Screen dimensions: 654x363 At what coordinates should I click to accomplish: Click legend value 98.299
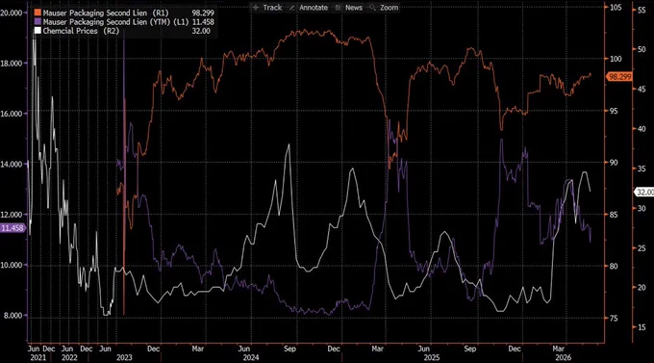coord(203,13)
